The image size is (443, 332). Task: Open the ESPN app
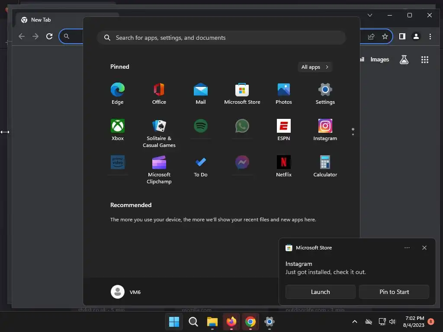click(284, 130)
